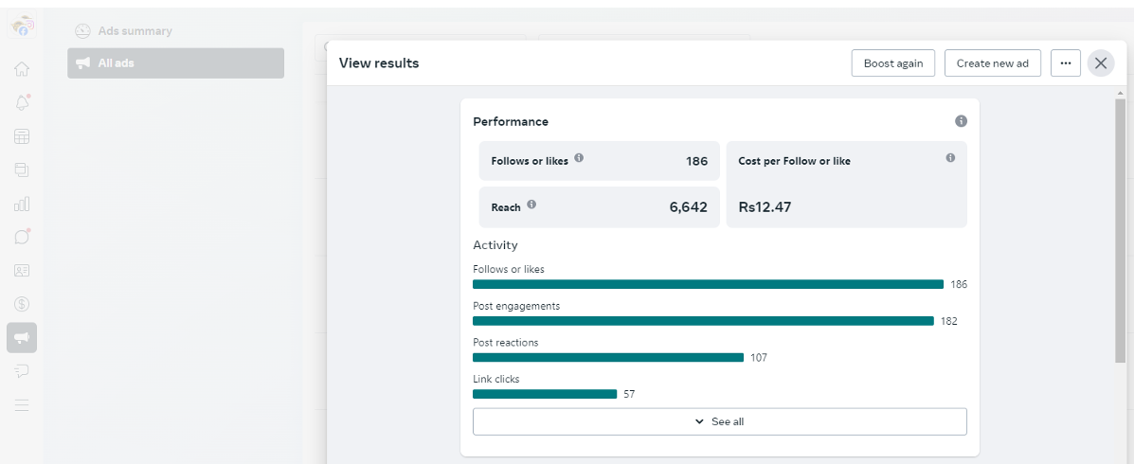Click the Create new ad button

point(992,63)
